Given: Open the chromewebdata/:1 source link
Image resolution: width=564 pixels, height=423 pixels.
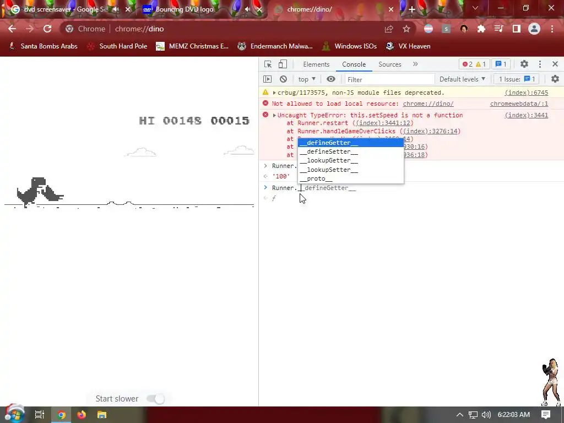Looking at the screenshot, I should [x=519, y=104].
